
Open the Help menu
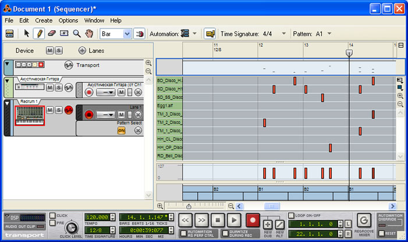pos(115,20)
